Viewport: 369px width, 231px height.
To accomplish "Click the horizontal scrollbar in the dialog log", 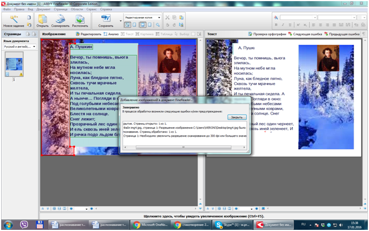I will (184, 148).
